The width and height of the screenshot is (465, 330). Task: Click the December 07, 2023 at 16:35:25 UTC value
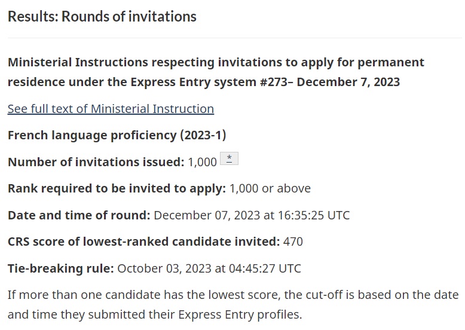click(252, 215)
